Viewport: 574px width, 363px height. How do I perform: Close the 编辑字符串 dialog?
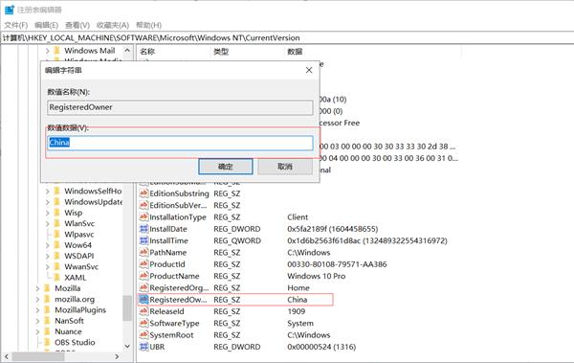(309, 70)
